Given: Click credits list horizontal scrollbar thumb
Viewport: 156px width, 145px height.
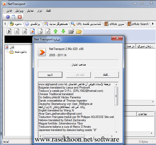Looking at the screenshot, I should 64,136.
